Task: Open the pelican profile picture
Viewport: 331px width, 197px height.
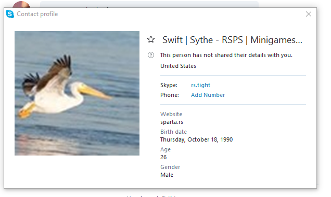Action: [77, 93]
